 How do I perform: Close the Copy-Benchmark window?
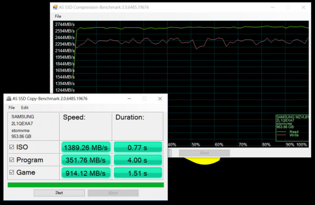pyautogui.click(x=160, y=99)
